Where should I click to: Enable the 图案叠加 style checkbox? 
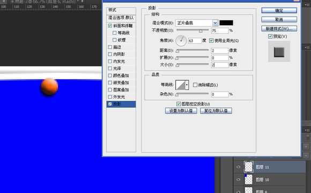(110, 90)
